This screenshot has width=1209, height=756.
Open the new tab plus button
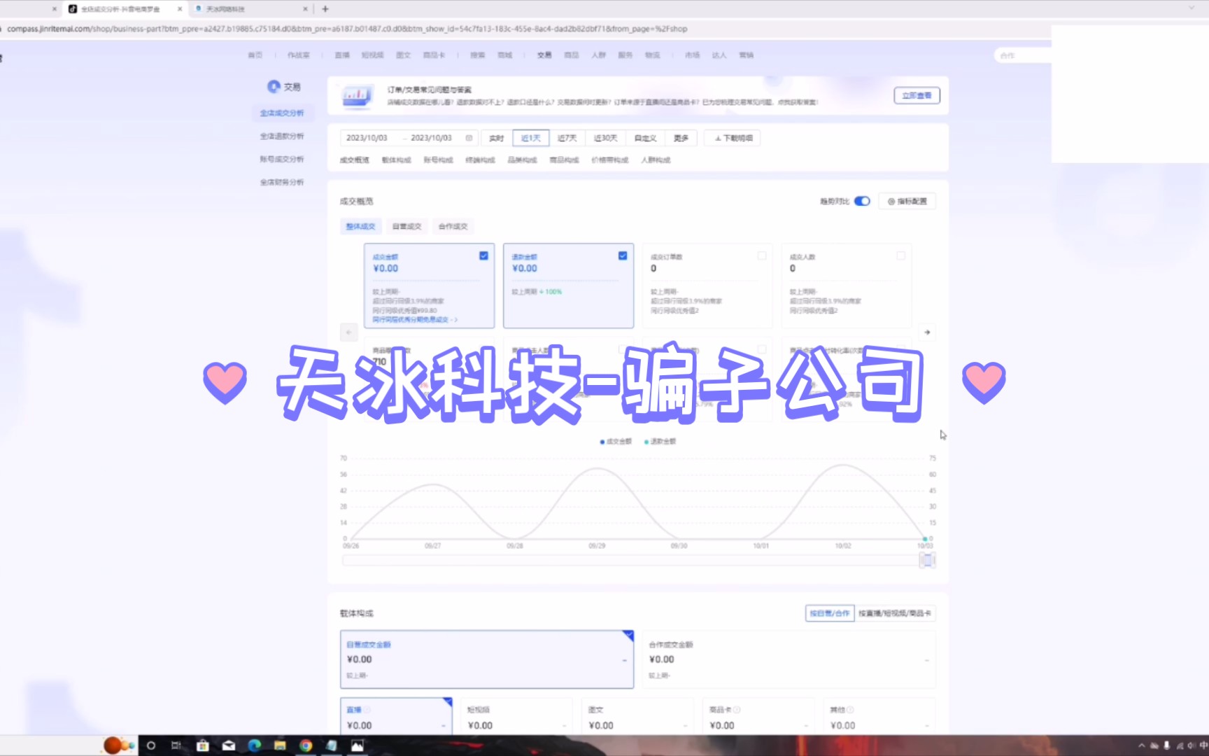325,9
